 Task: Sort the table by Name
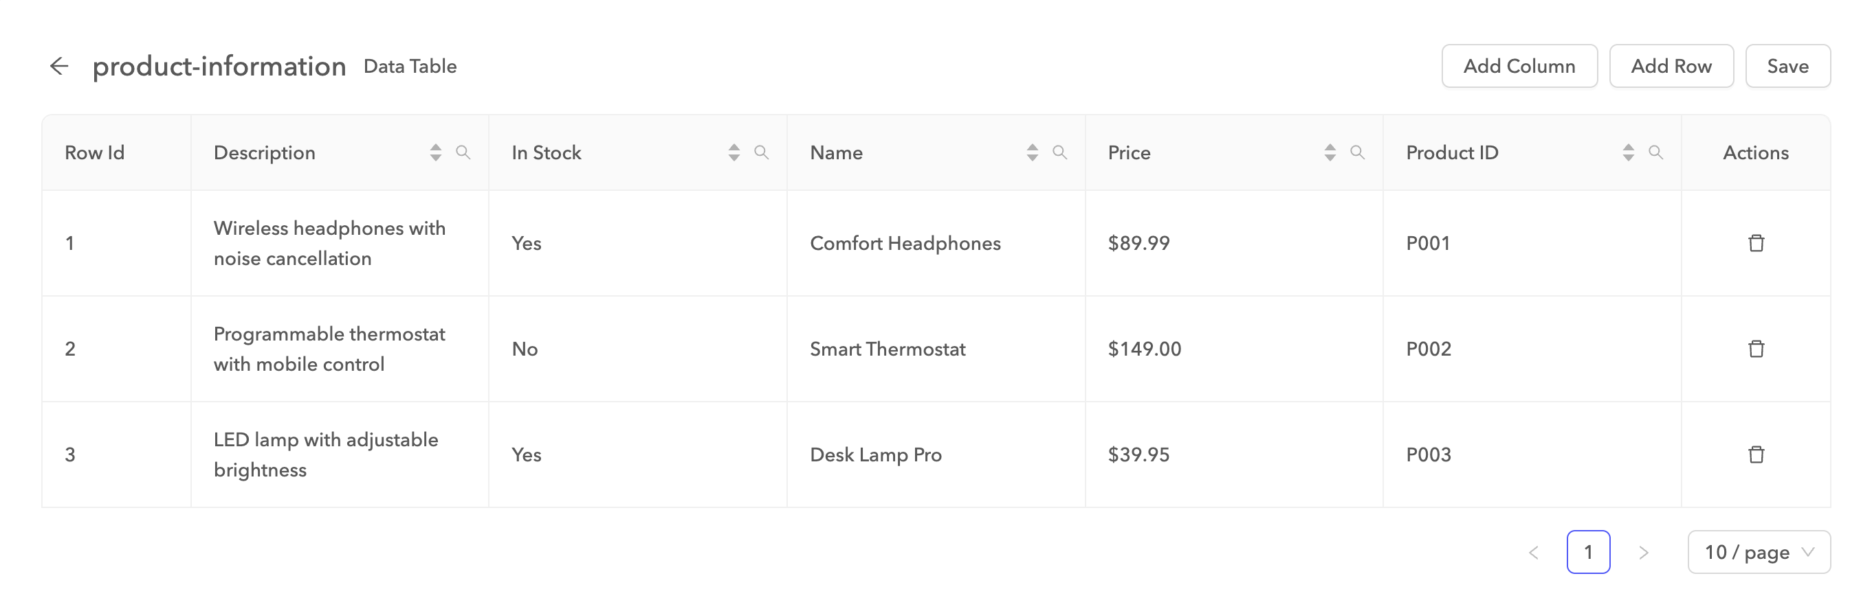tap(1032, 152)
